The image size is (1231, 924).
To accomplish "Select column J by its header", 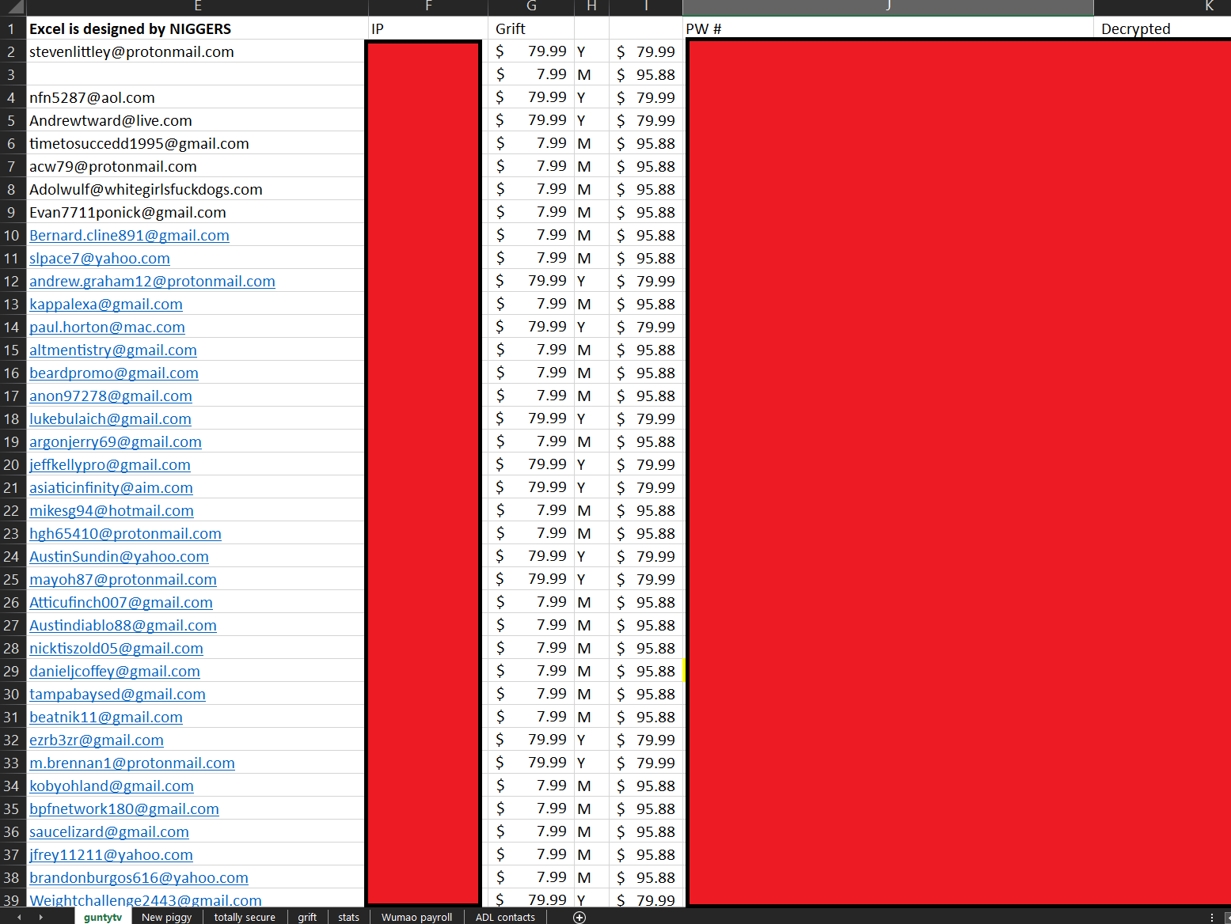I will [888, 7].
